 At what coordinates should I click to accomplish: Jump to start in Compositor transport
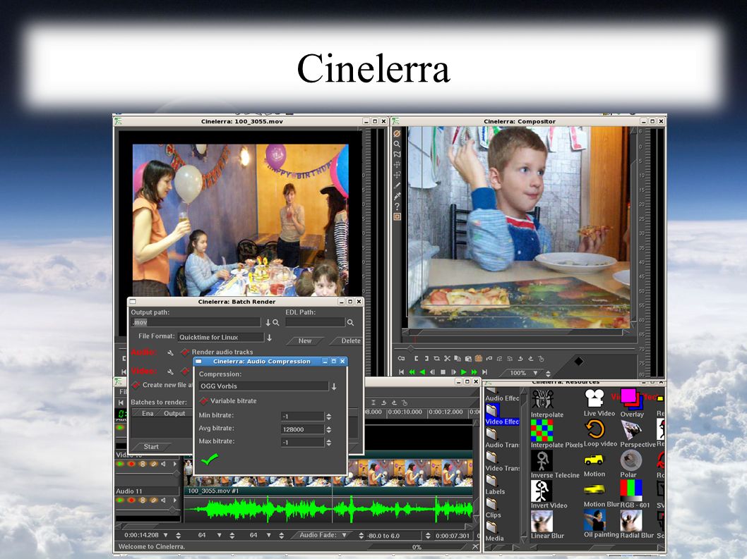(x=401, y=372)
